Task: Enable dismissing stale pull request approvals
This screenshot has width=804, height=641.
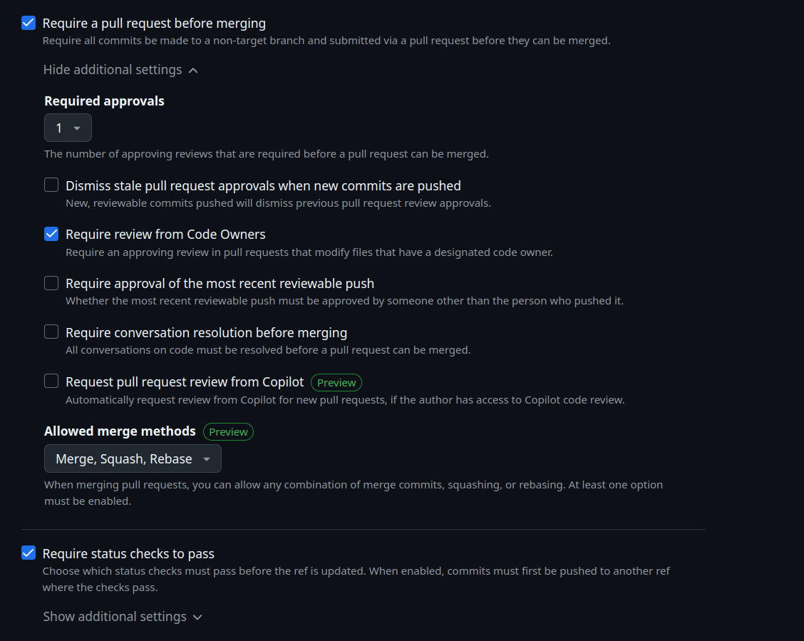Action: click(x=51, y=185)
